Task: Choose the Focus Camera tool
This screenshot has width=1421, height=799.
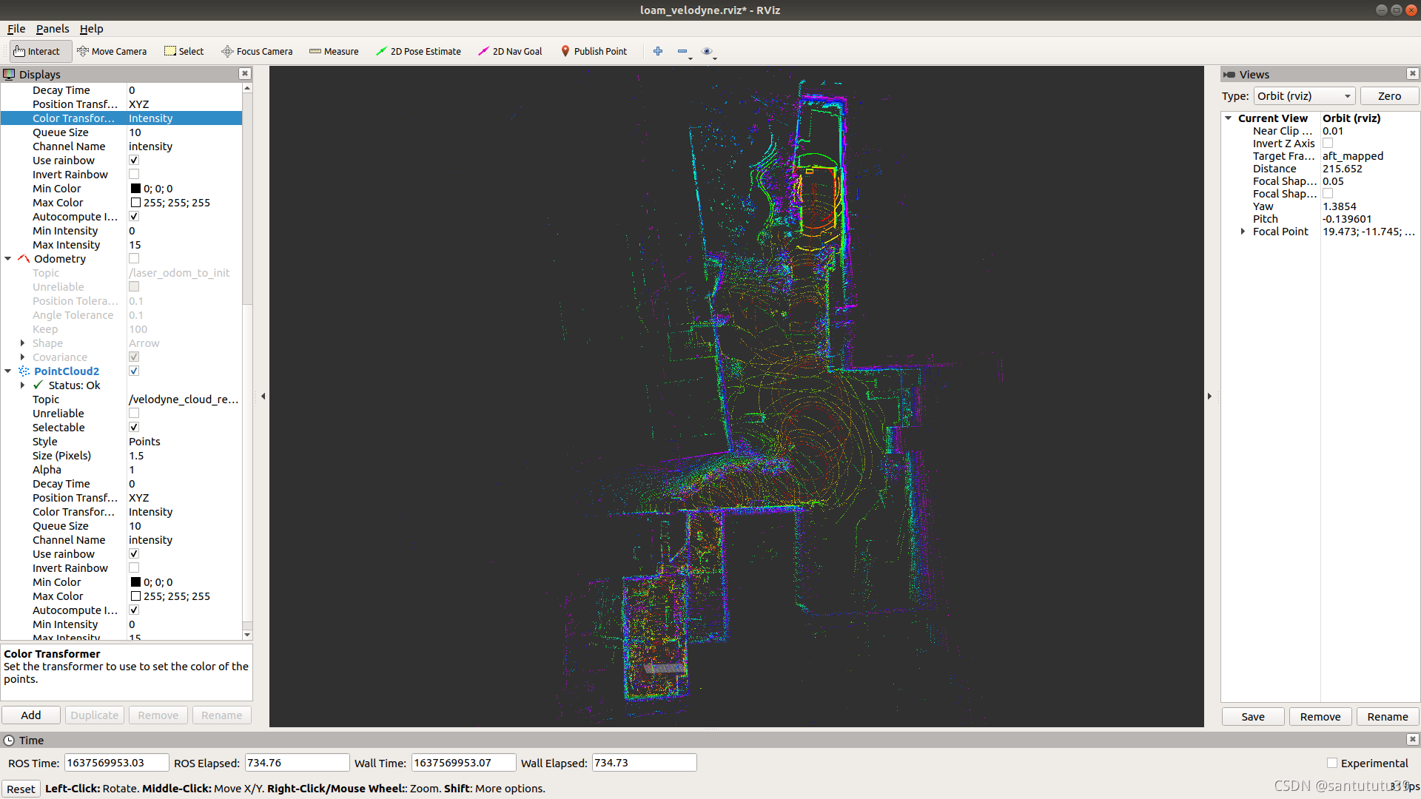Action: coord(257,51)
